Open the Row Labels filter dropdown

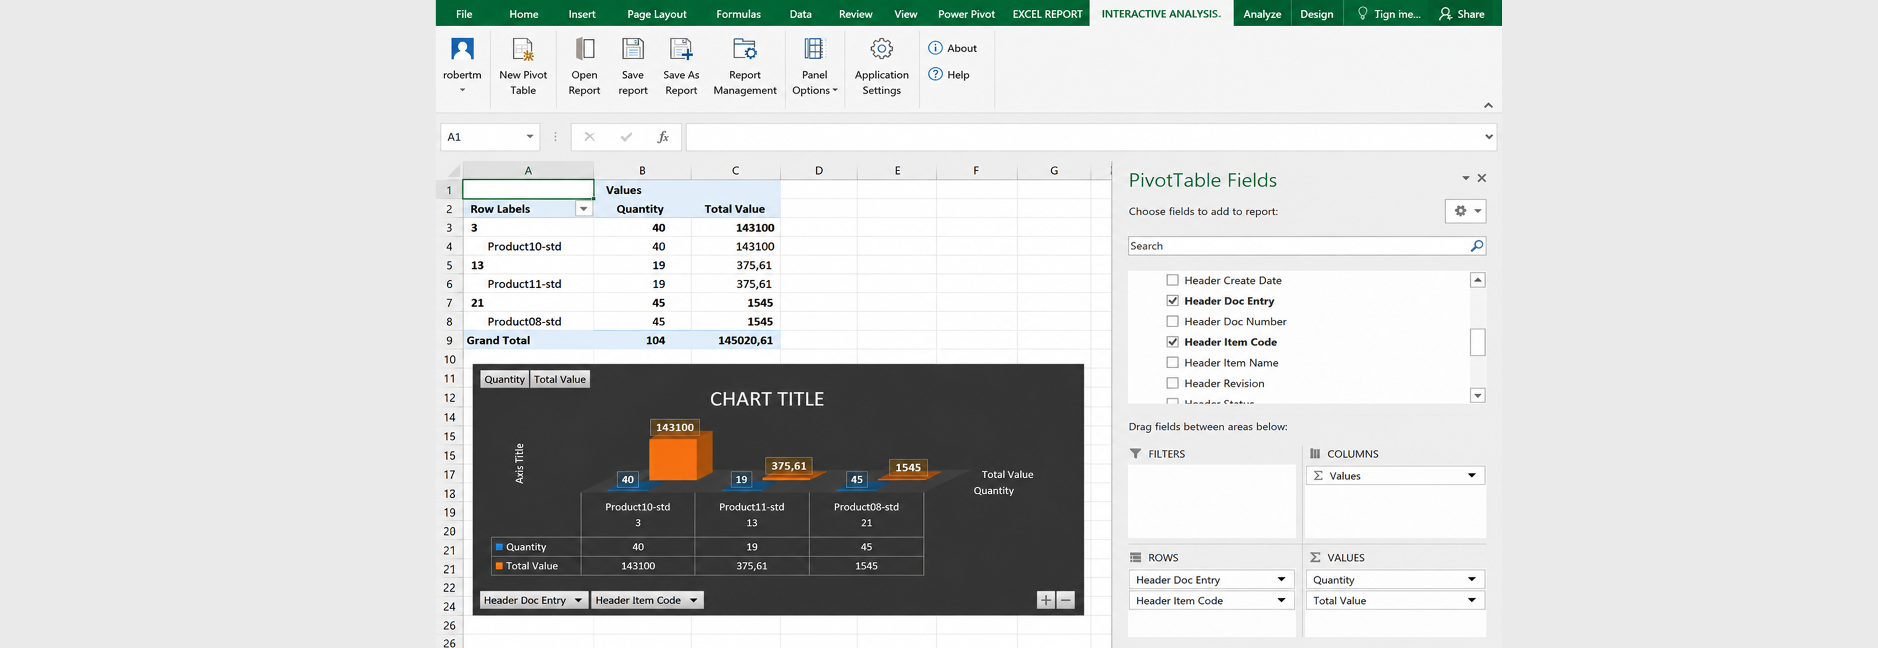pyautogui.click(x=583, y=209)
